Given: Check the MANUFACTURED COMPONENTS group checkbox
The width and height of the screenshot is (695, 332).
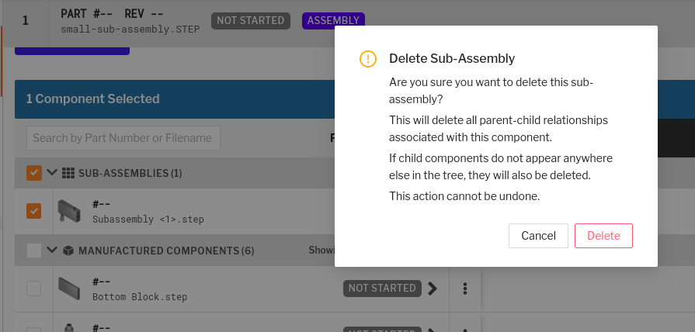Looking at the screenshot, I should (34, 251).
